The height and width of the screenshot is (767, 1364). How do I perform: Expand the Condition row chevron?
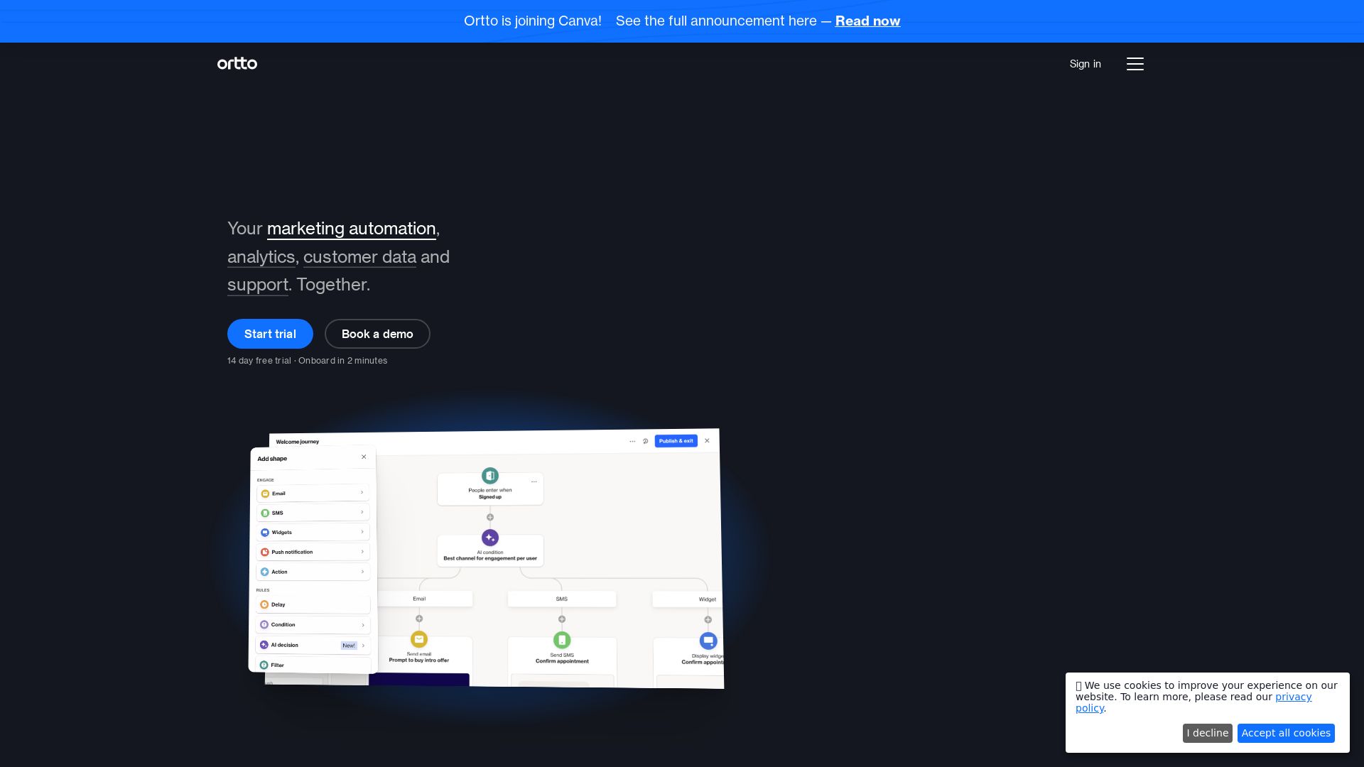pos(363,625)
